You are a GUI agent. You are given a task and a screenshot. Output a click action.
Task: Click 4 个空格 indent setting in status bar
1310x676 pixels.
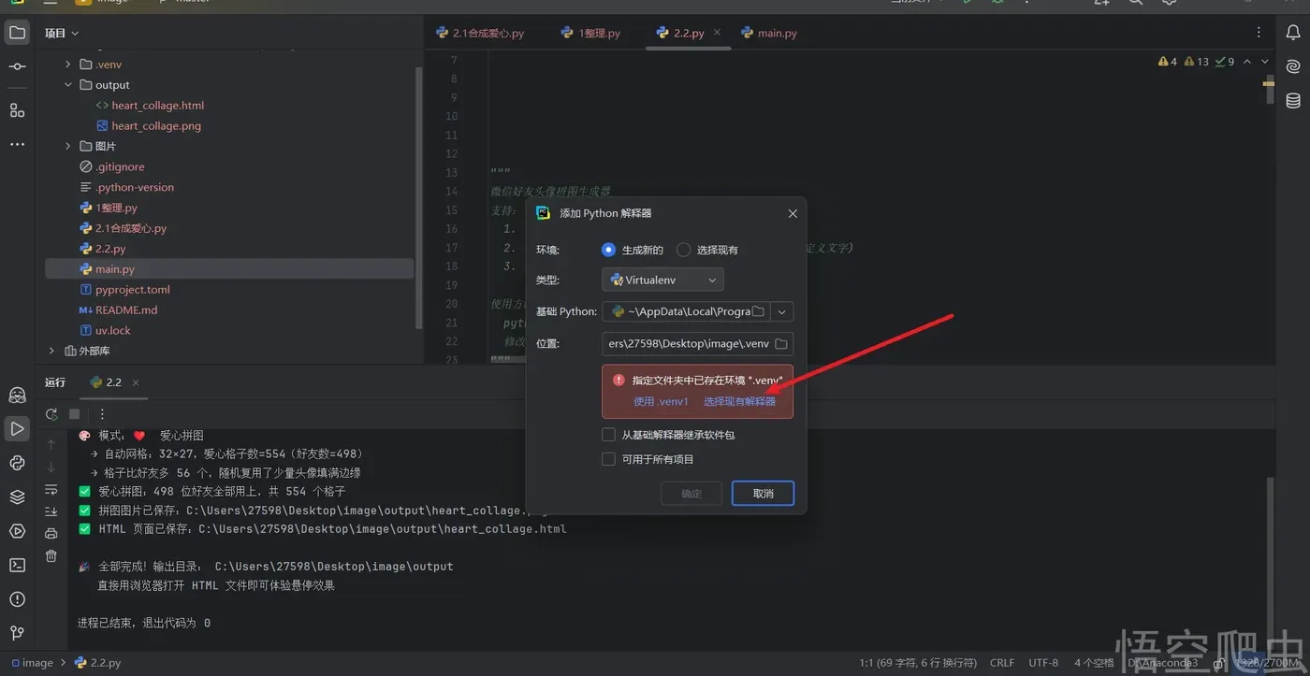[x=1094, y=663]
